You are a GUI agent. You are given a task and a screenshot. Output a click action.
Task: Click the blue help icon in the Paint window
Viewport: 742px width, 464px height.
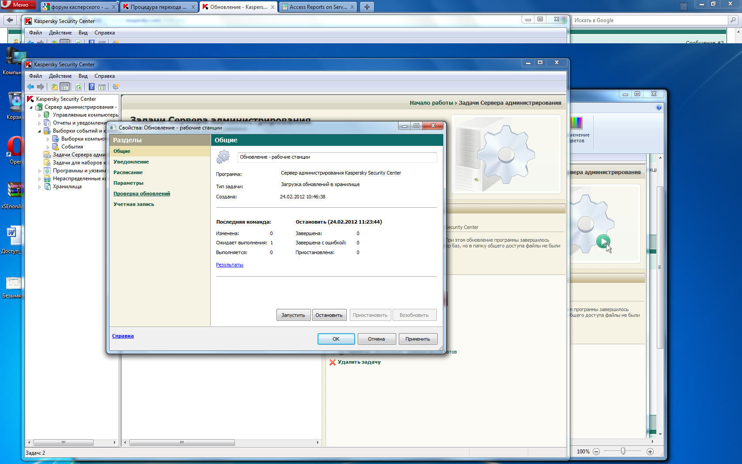[x=659, y=107]
